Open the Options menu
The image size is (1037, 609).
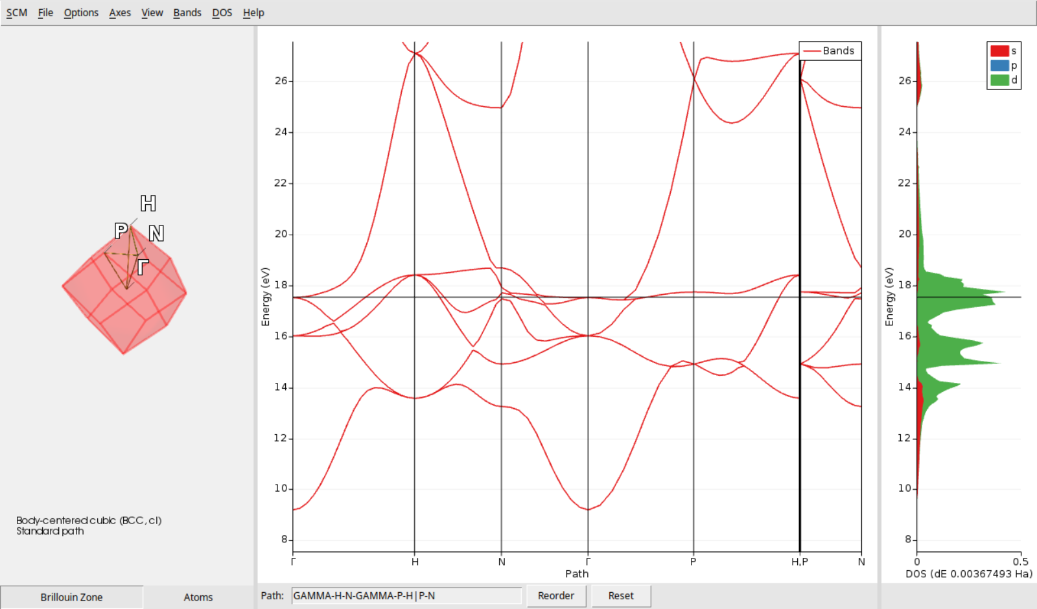coord(80,12)
